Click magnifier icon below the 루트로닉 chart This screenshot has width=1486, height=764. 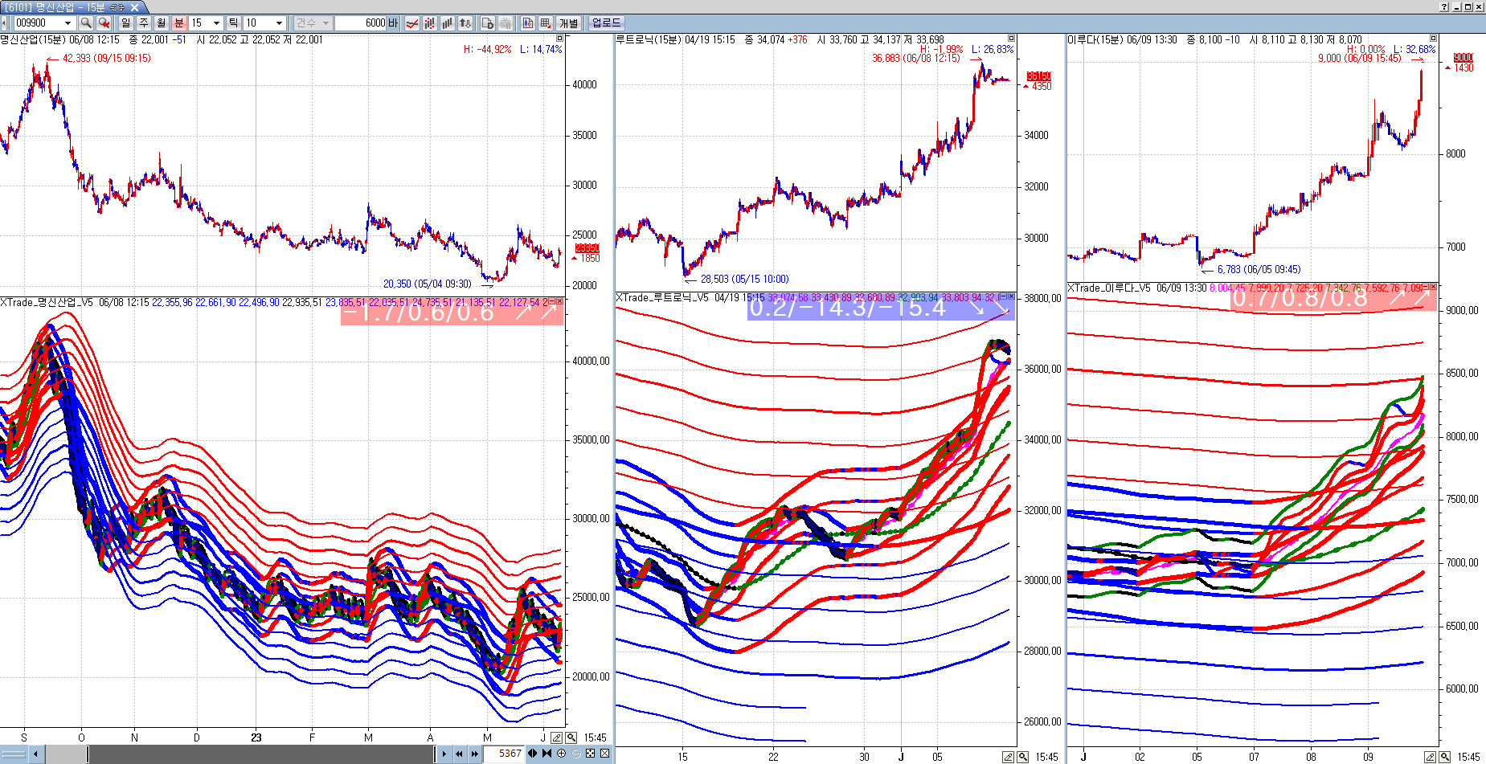pyautogui.click(x=1023, y=757)
